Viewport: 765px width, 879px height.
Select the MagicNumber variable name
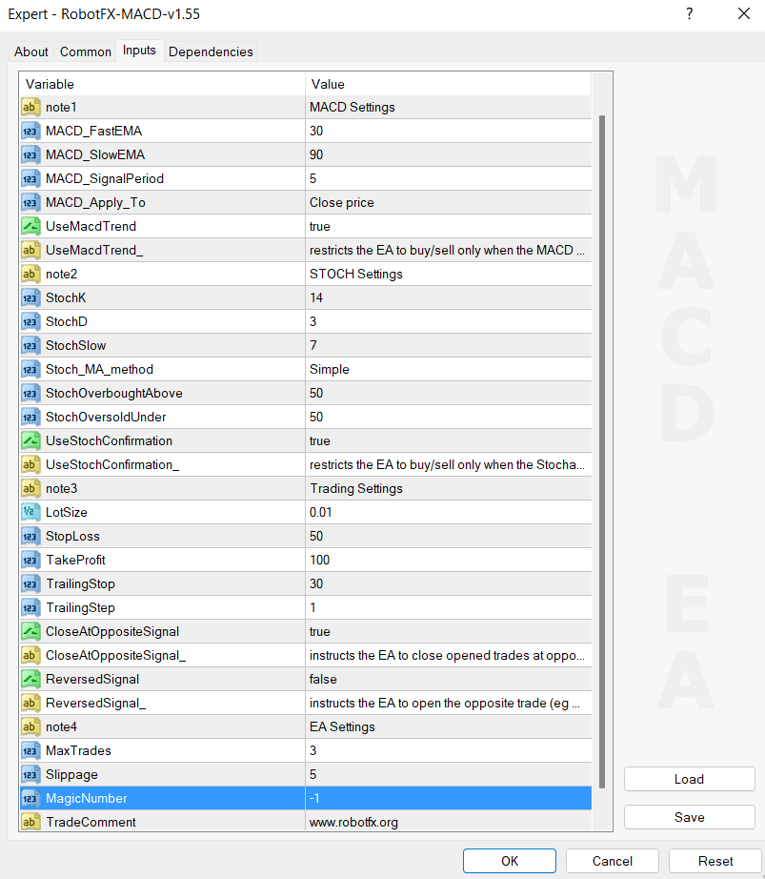pos(87,798)
